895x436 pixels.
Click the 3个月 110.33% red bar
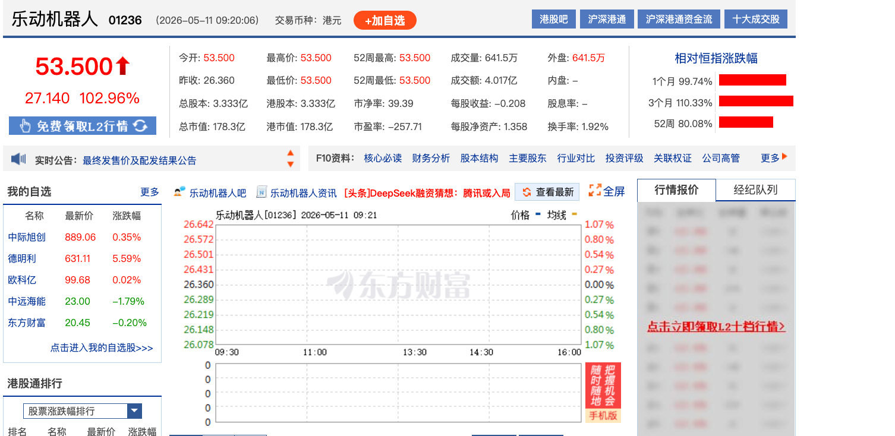click(756, 101)
